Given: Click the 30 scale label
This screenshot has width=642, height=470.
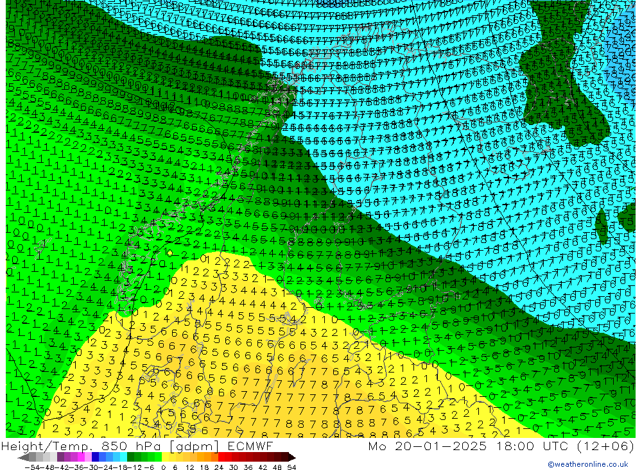Looking at the screenshot, I should coord(234,467).
